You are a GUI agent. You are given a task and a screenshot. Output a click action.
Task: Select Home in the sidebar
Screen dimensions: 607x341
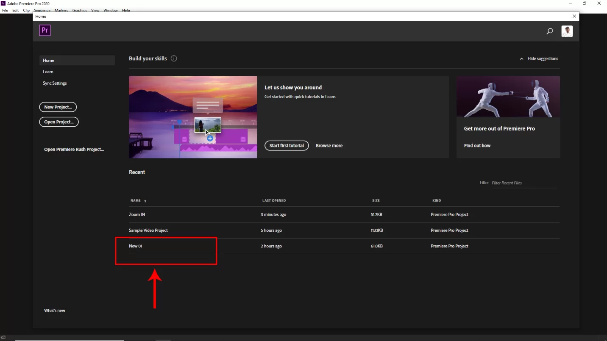(77, 60)
